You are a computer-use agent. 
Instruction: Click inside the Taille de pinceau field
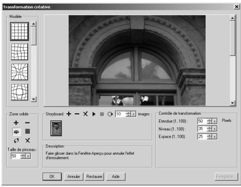click(x=15, y=156)
